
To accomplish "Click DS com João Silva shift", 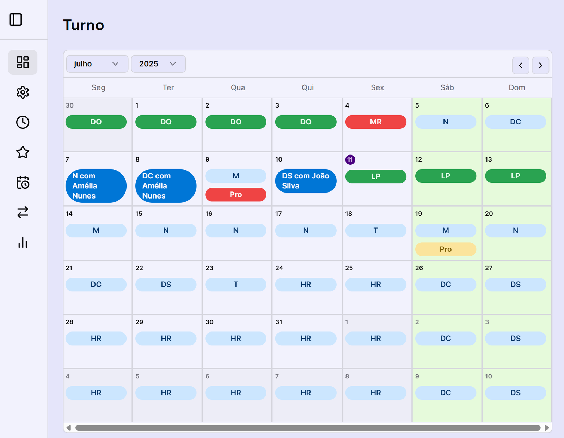I will 306,181.
